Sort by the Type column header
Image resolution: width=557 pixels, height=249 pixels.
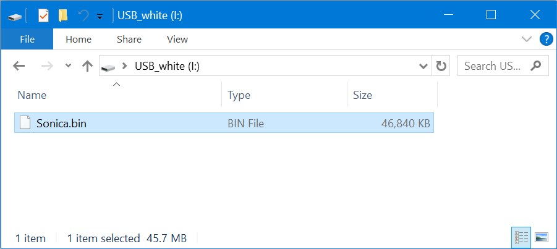[284, 95]
